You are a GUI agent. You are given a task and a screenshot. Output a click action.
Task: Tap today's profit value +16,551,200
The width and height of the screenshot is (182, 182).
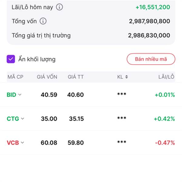pos(153,7)
